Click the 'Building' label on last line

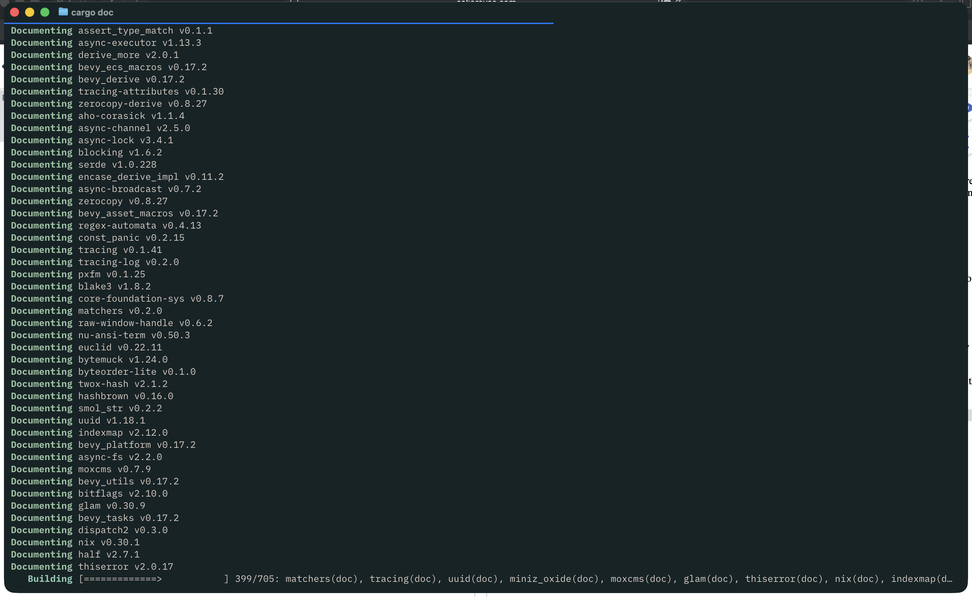click(x=50, y=579)
